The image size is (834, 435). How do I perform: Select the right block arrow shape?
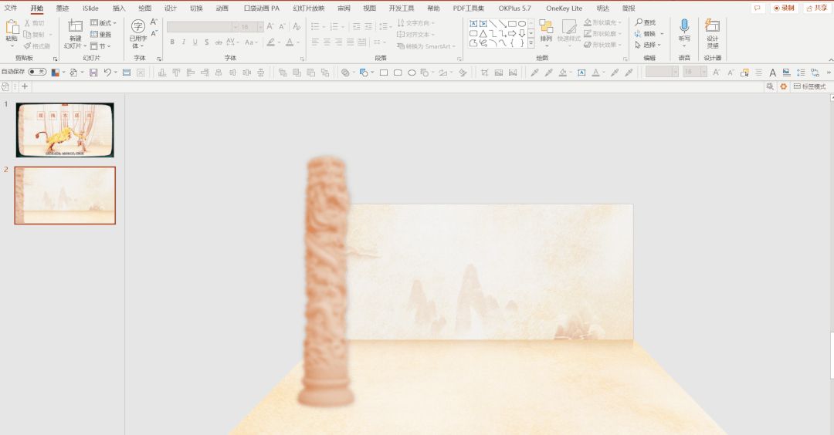[x=512, y=33]
